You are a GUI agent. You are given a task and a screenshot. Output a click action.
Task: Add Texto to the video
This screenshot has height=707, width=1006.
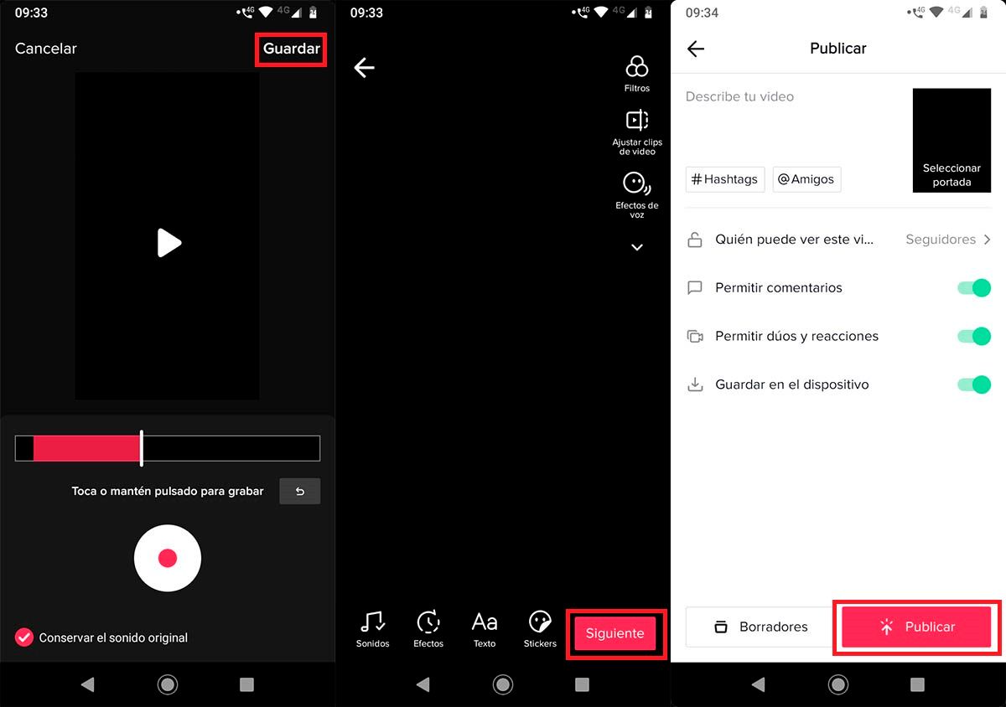[x=485, y=629]
